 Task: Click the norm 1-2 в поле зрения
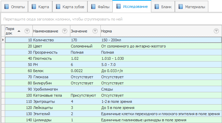[x=117, y=101]
